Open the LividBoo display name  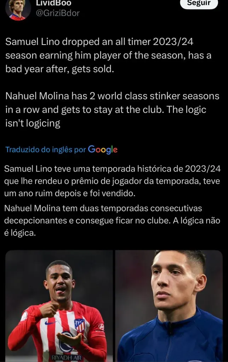point(53,3)
